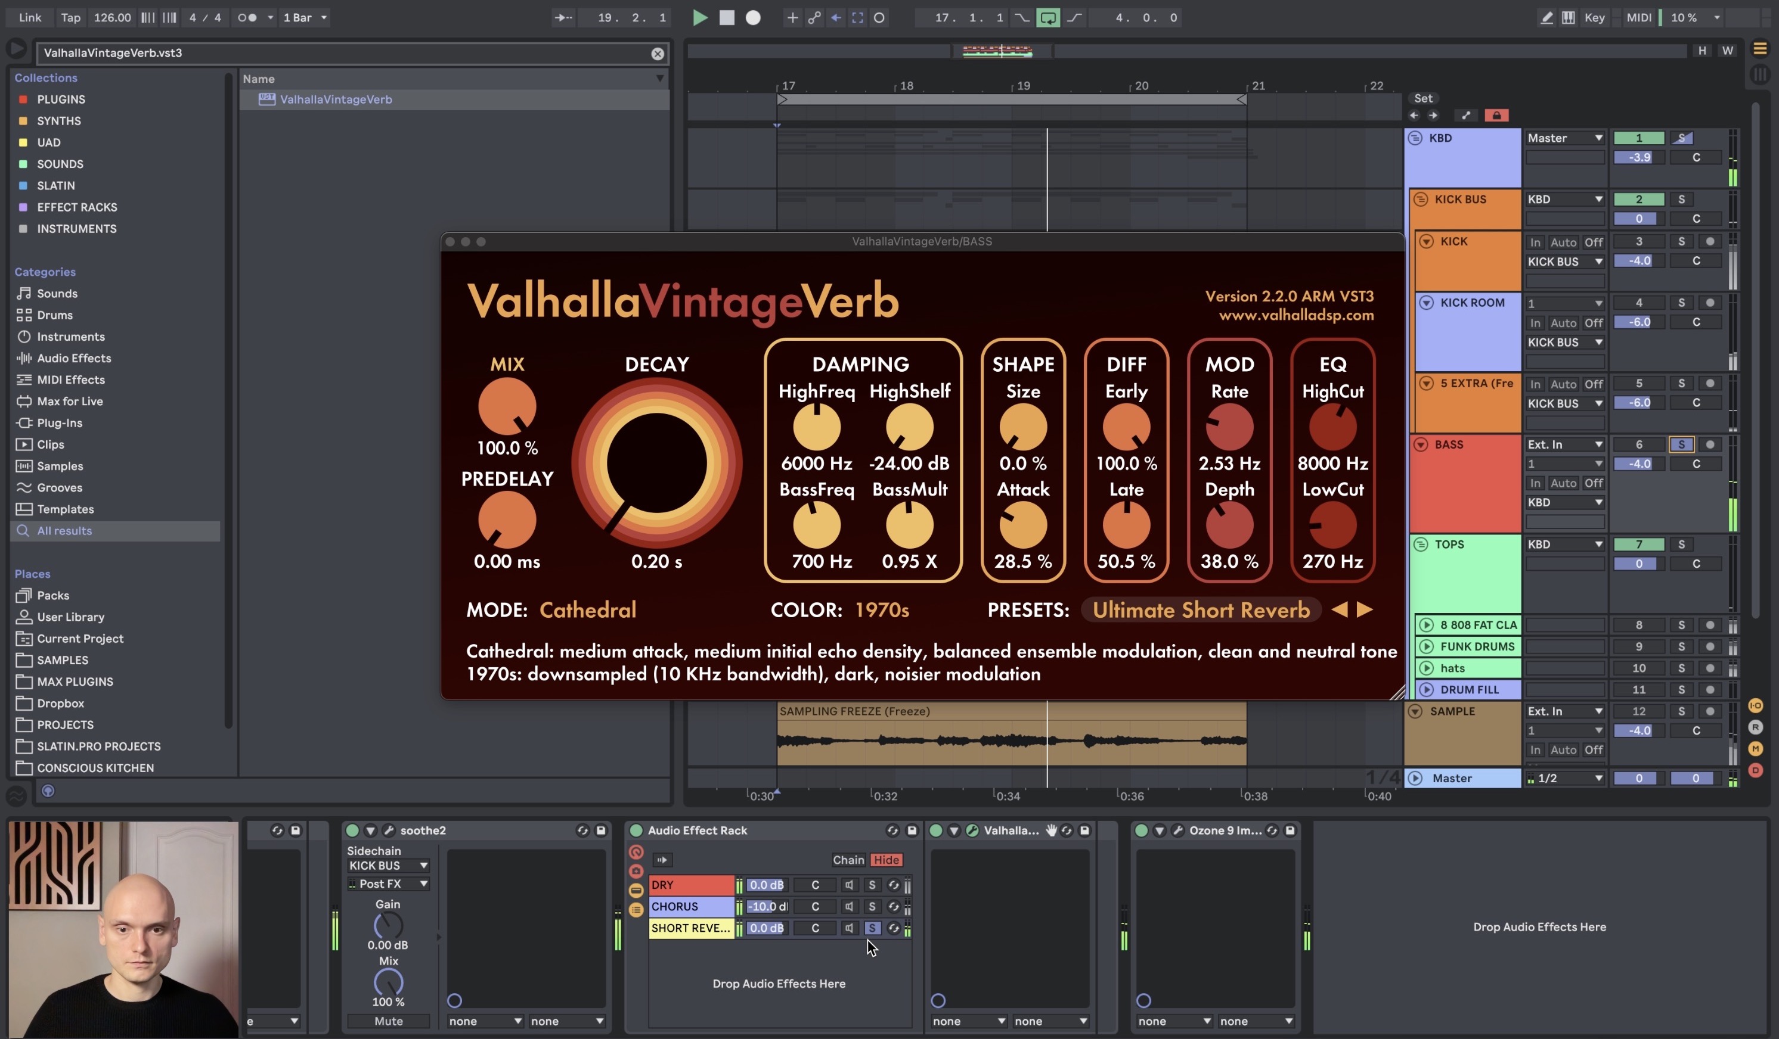Viewport: 1779px width, 1039px height.
Task: Toggle the metronome icon
Action: coord(246,18)
